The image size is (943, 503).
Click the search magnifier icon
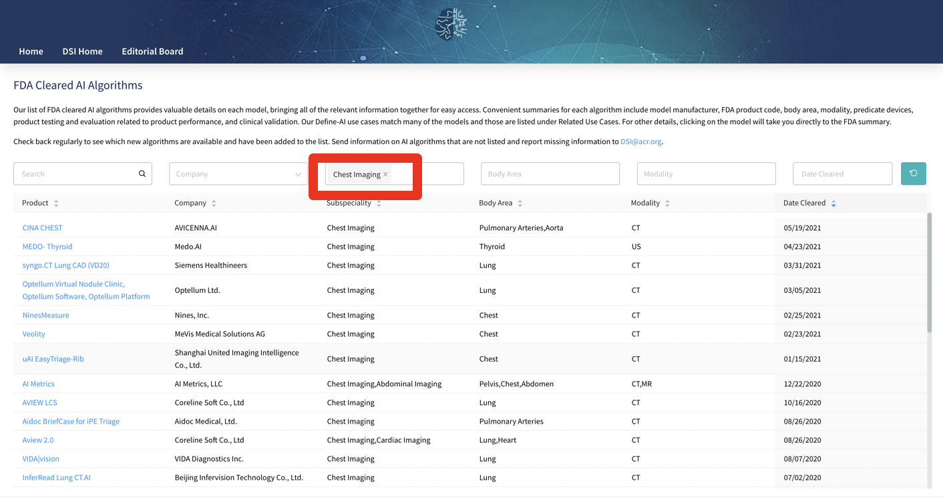point(142,173)
